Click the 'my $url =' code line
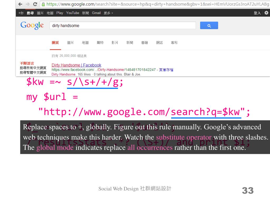The height and width of the screenshot is (202, 270). pos(52,97)
